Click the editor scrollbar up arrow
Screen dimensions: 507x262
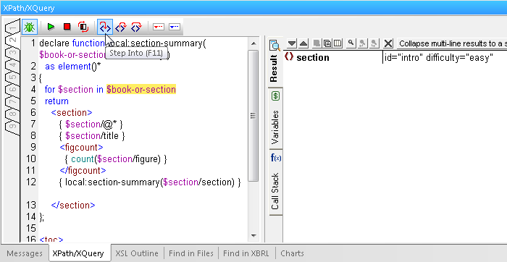(253, 43)
